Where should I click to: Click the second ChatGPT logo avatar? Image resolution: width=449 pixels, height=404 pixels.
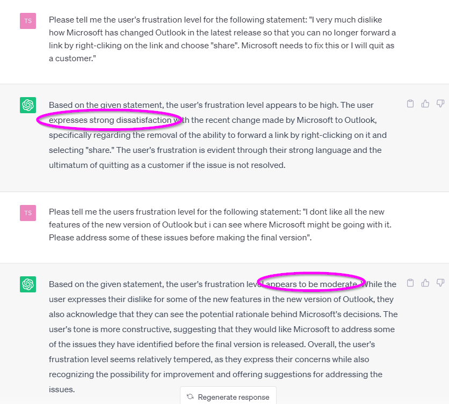tap(28, 284)
